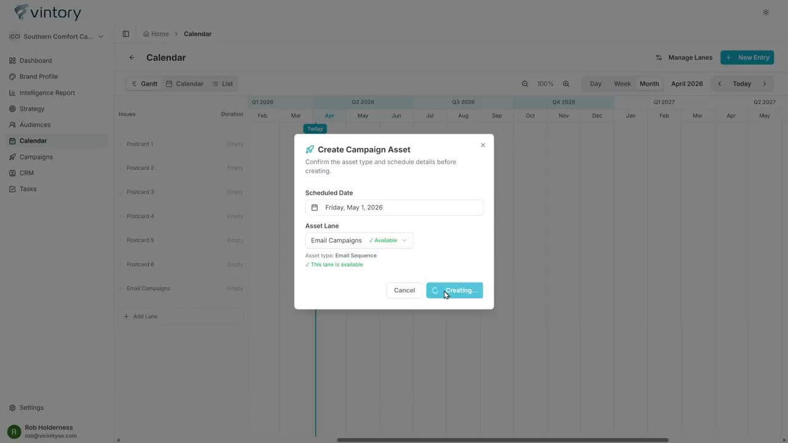Click the zoom in magnifier icon
Screen dimensions: 788x443
click(x=566, y=84)
